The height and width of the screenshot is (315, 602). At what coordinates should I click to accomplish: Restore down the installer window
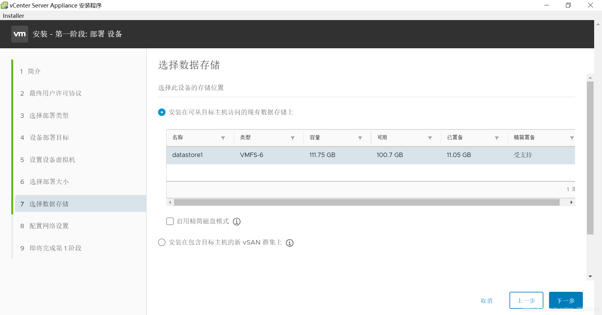pos(568,5)
